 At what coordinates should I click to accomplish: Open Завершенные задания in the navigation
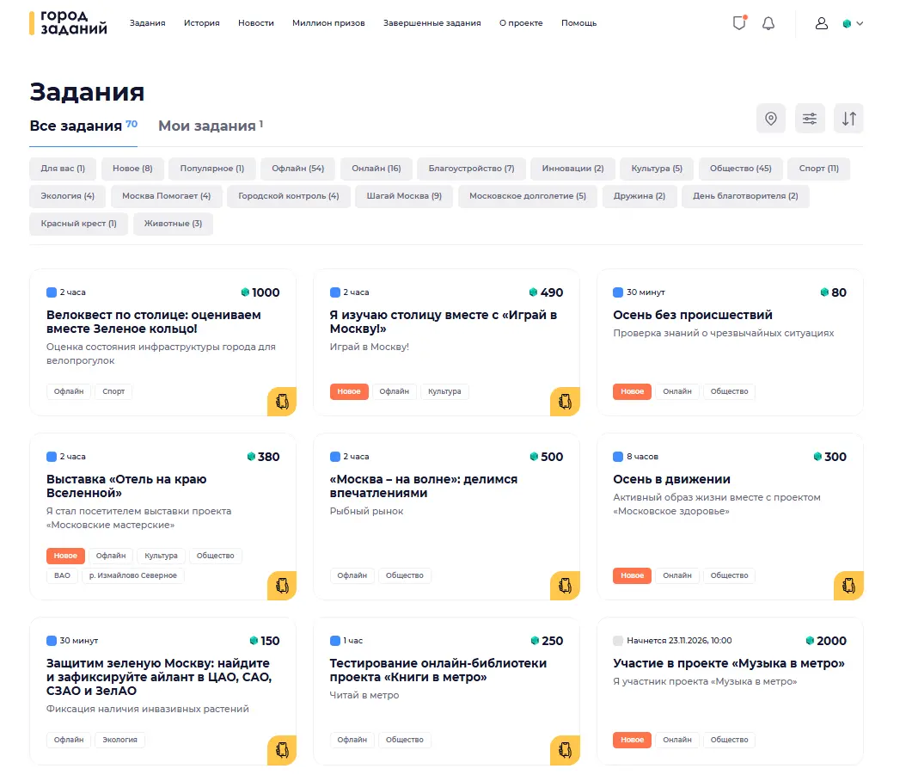432,23
